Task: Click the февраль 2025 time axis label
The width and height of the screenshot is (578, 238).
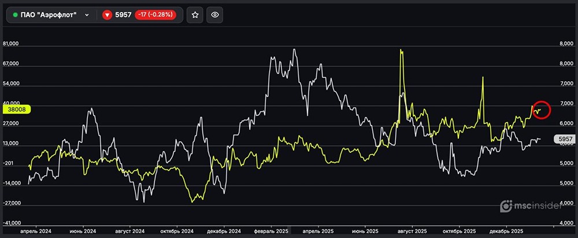Action: pyautogui.click(x=272, y=230)
